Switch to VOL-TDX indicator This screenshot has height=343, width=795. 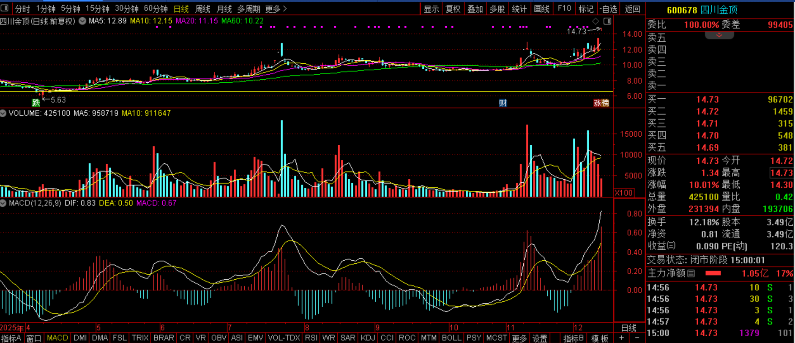(x=284, y=338)
